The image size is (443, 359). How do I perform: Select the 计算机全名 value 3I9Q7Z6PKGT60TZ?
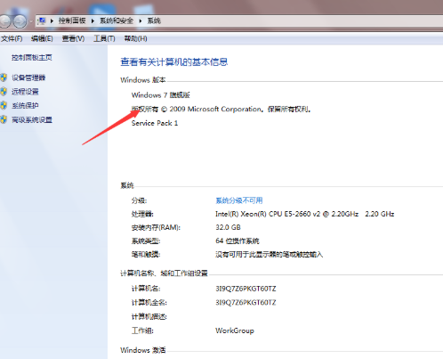(x=246, y=303)
